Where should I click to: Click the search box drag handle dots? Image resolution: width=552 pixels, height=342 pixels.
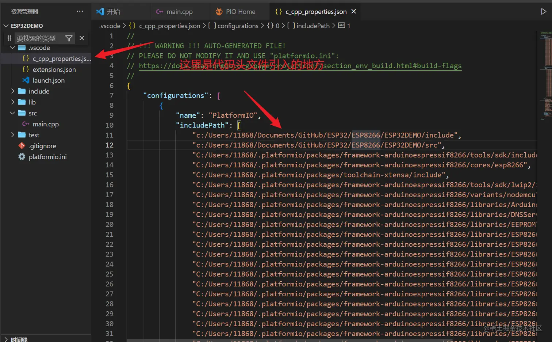pos(9,38)
